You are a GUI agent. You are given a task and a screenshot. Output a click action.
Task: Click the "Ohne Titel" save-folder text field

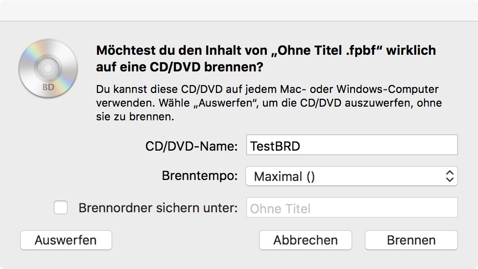[x=351, y=208]
